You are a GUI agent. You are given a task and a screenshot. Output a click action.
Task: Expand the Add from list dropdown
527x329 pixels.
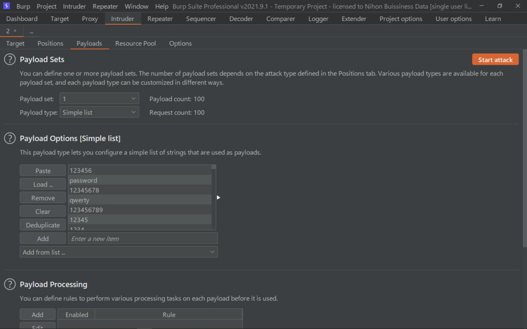(x=119, y=252)
